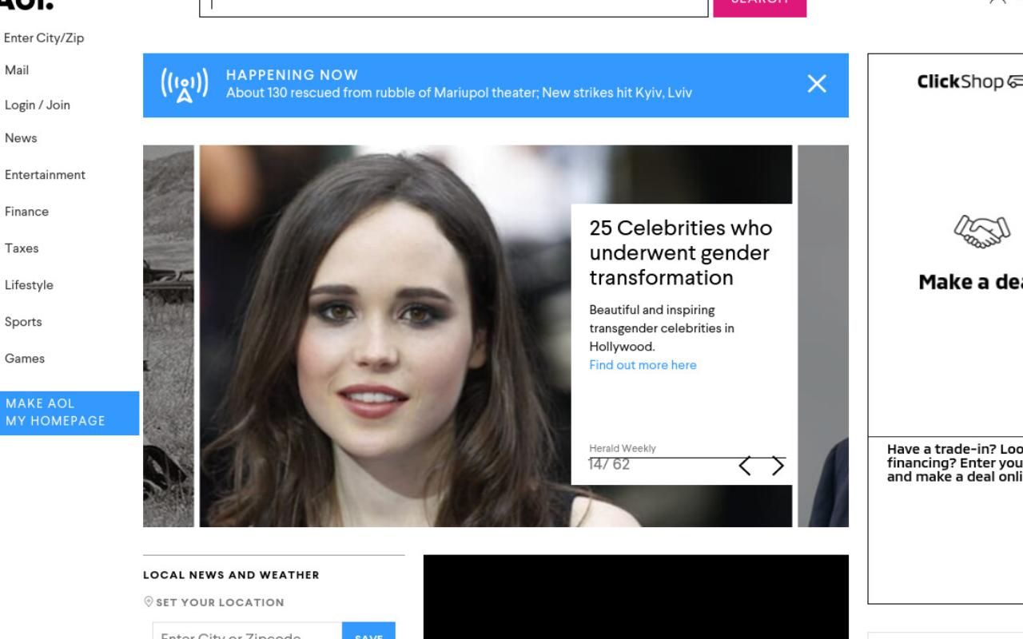Dismiss the Happening Now banner
The width and height of the screenshot is (1023, 639).
[816, 84]
